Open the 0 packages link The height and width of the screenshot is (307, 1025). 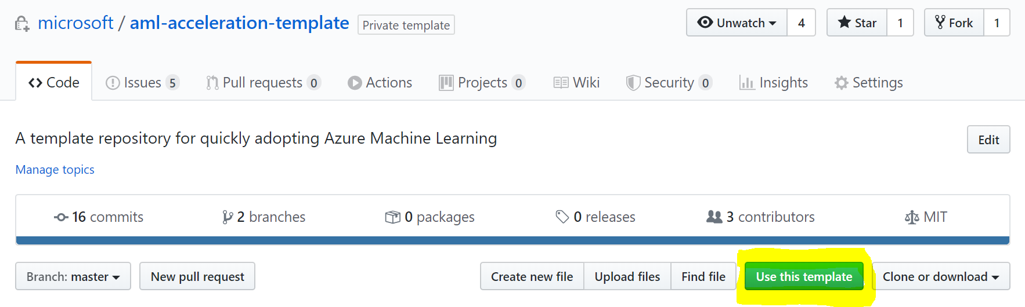pyautogui.click(x=430, y=217)
